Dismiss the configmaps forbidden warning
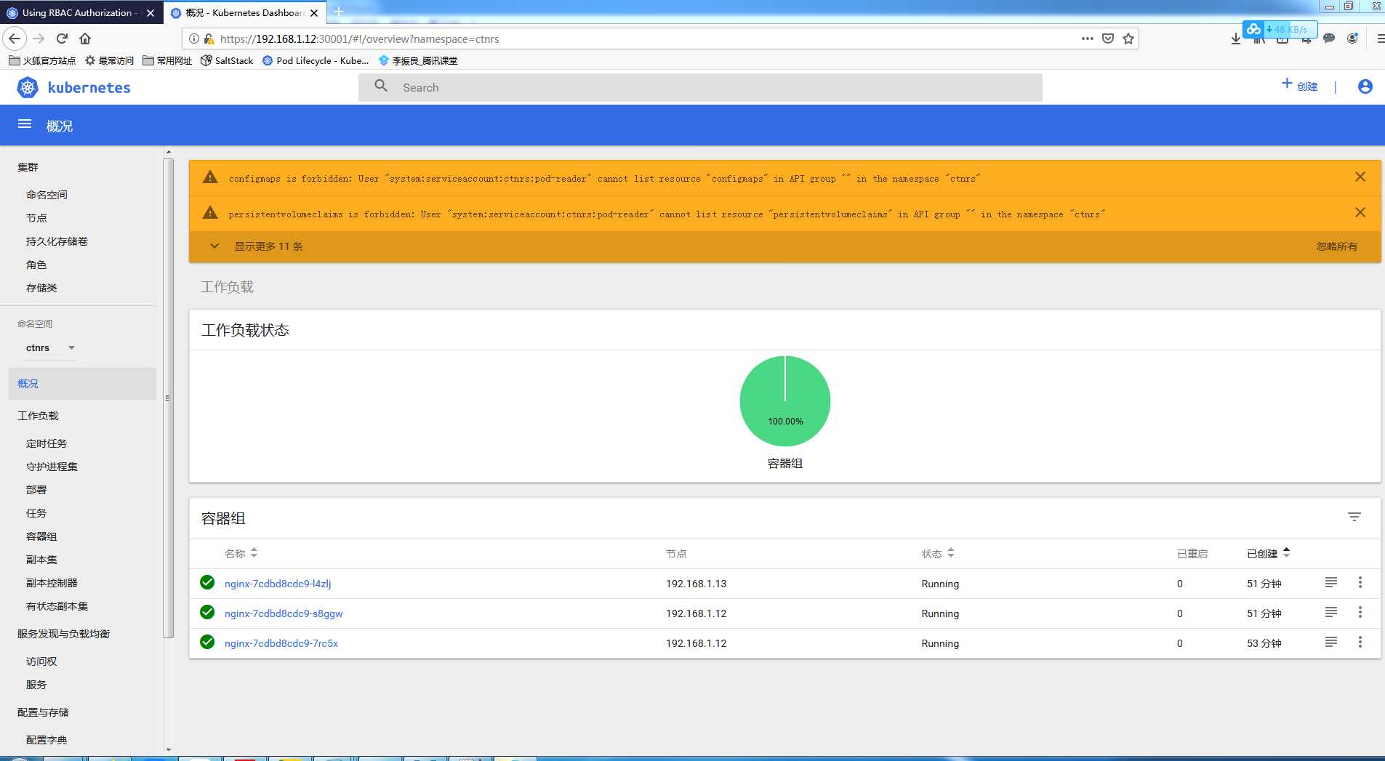The width and height of the screenshot is (1385, 761). (1360, 177)
